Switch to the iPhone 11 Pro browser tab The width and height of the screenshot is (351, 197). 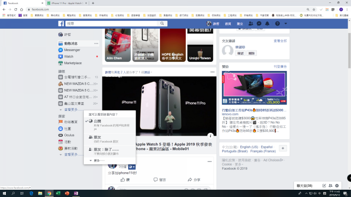point(68,3)
